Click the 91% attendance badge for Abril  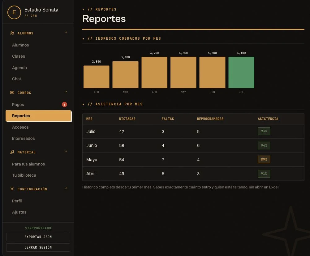(x=264, y=174)
